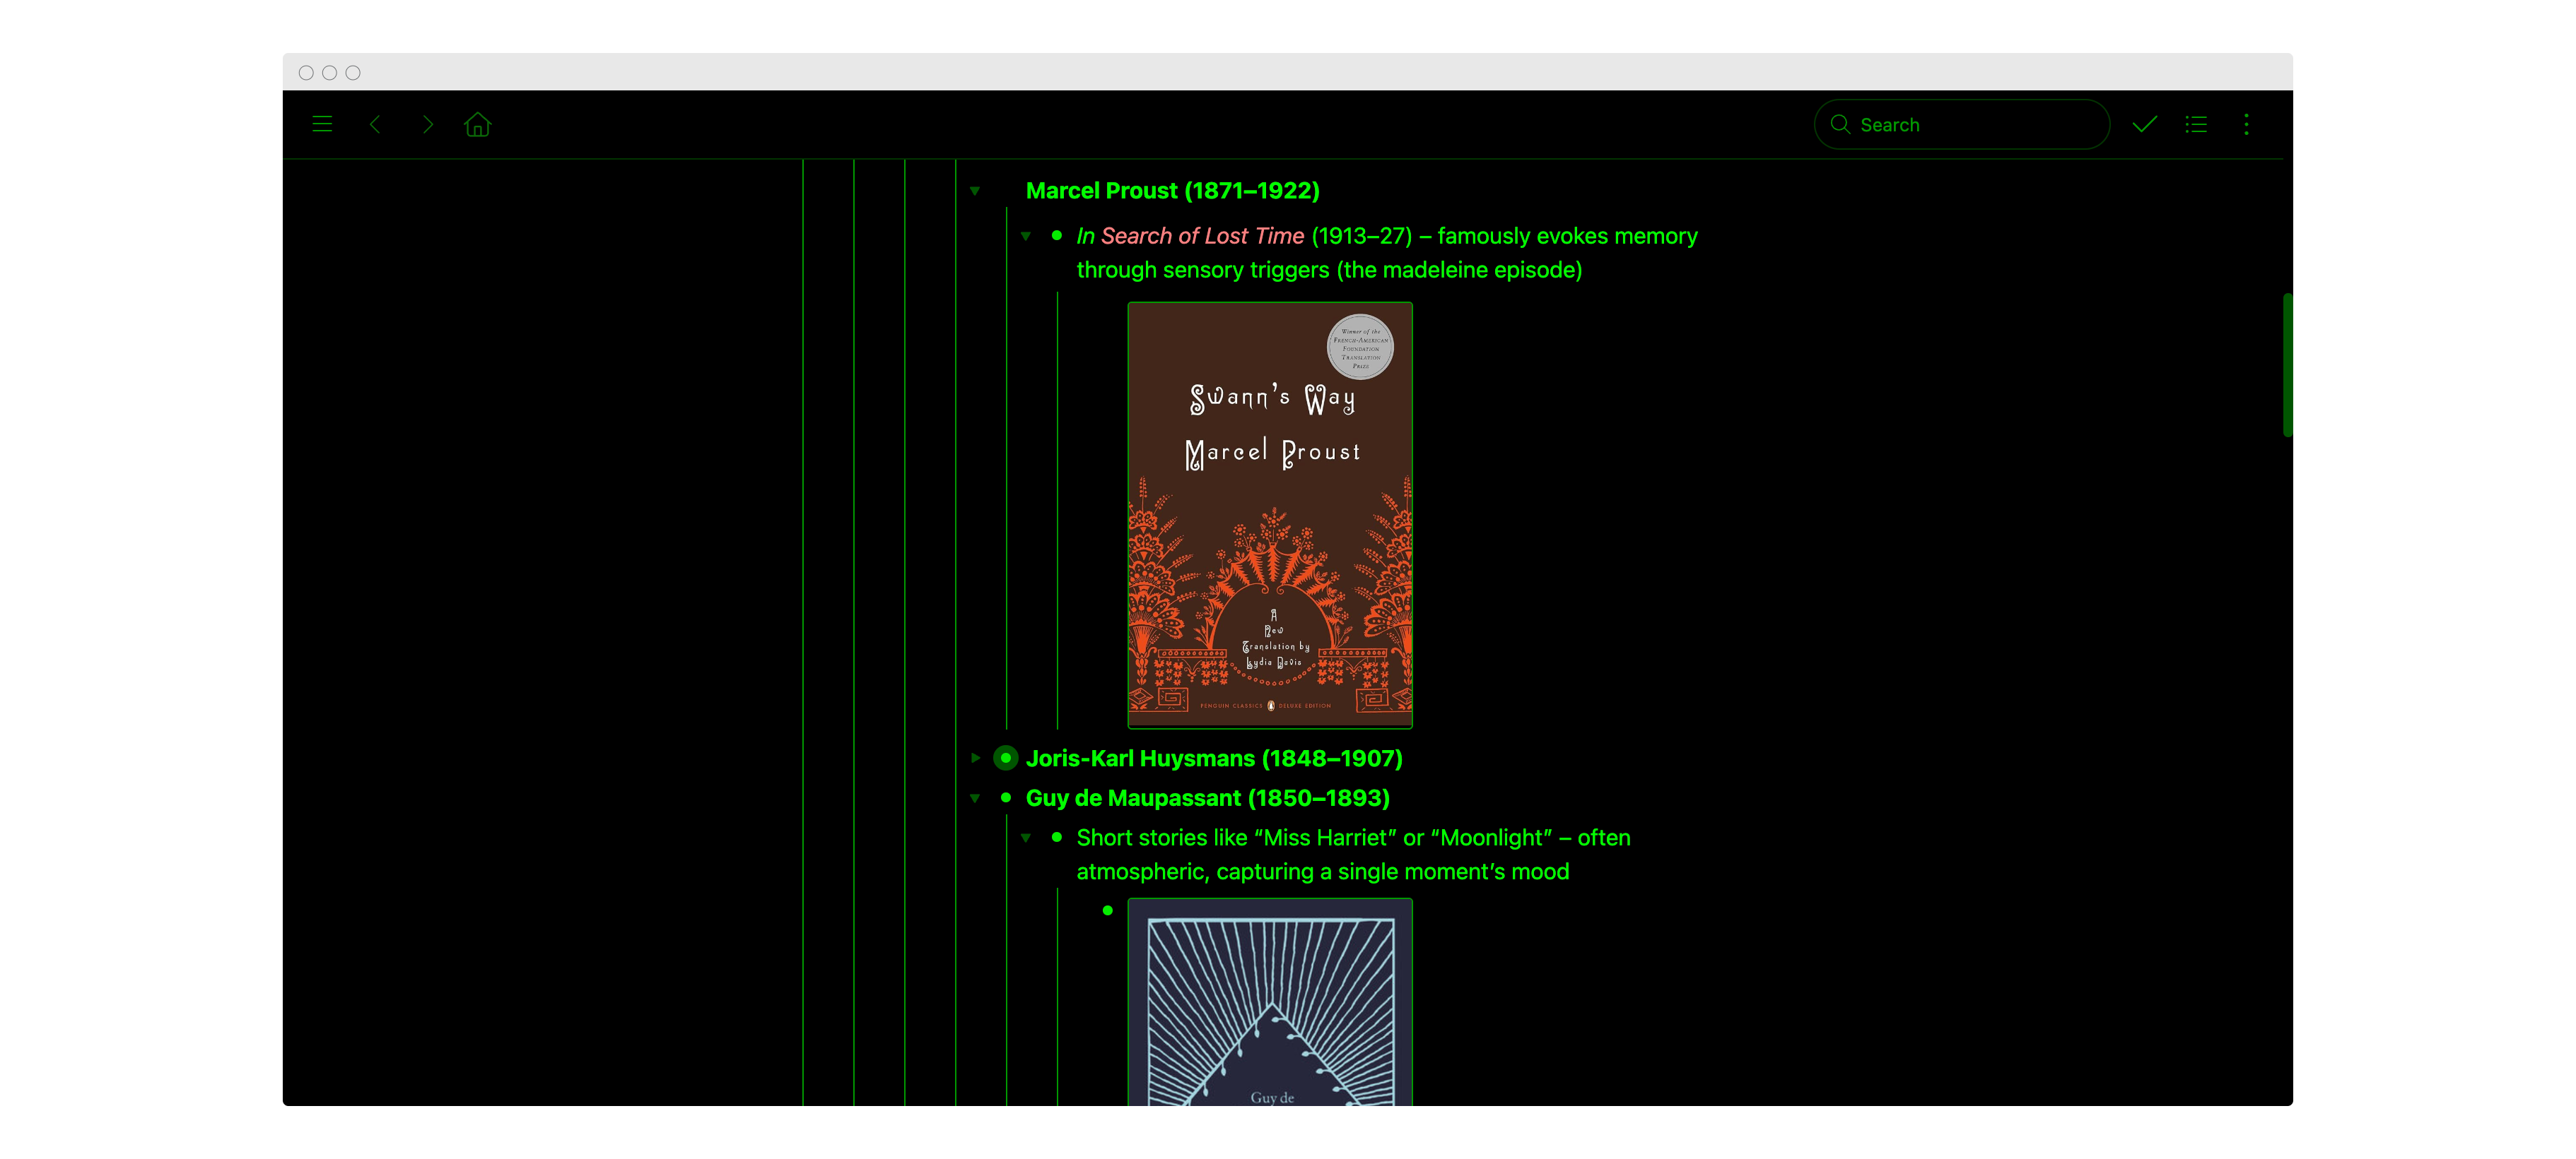This screenshot has width=2576, height=1159.
Task: Collapse the Marcel Proust node
Action: pyautogui.click(x=975, y=191)
